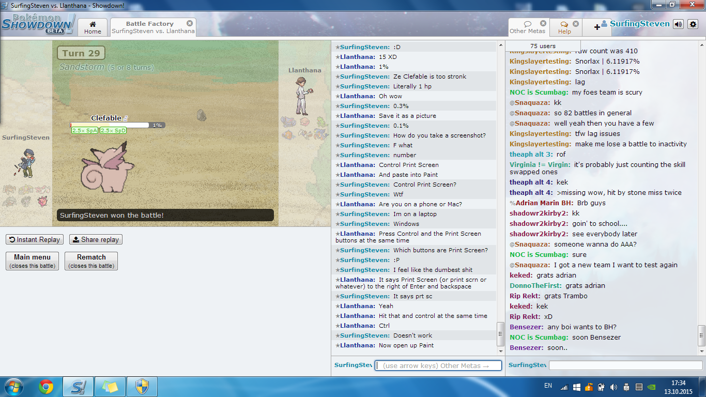Click username Kingslayertesting beside 'lag'

[x=541, y=82]
